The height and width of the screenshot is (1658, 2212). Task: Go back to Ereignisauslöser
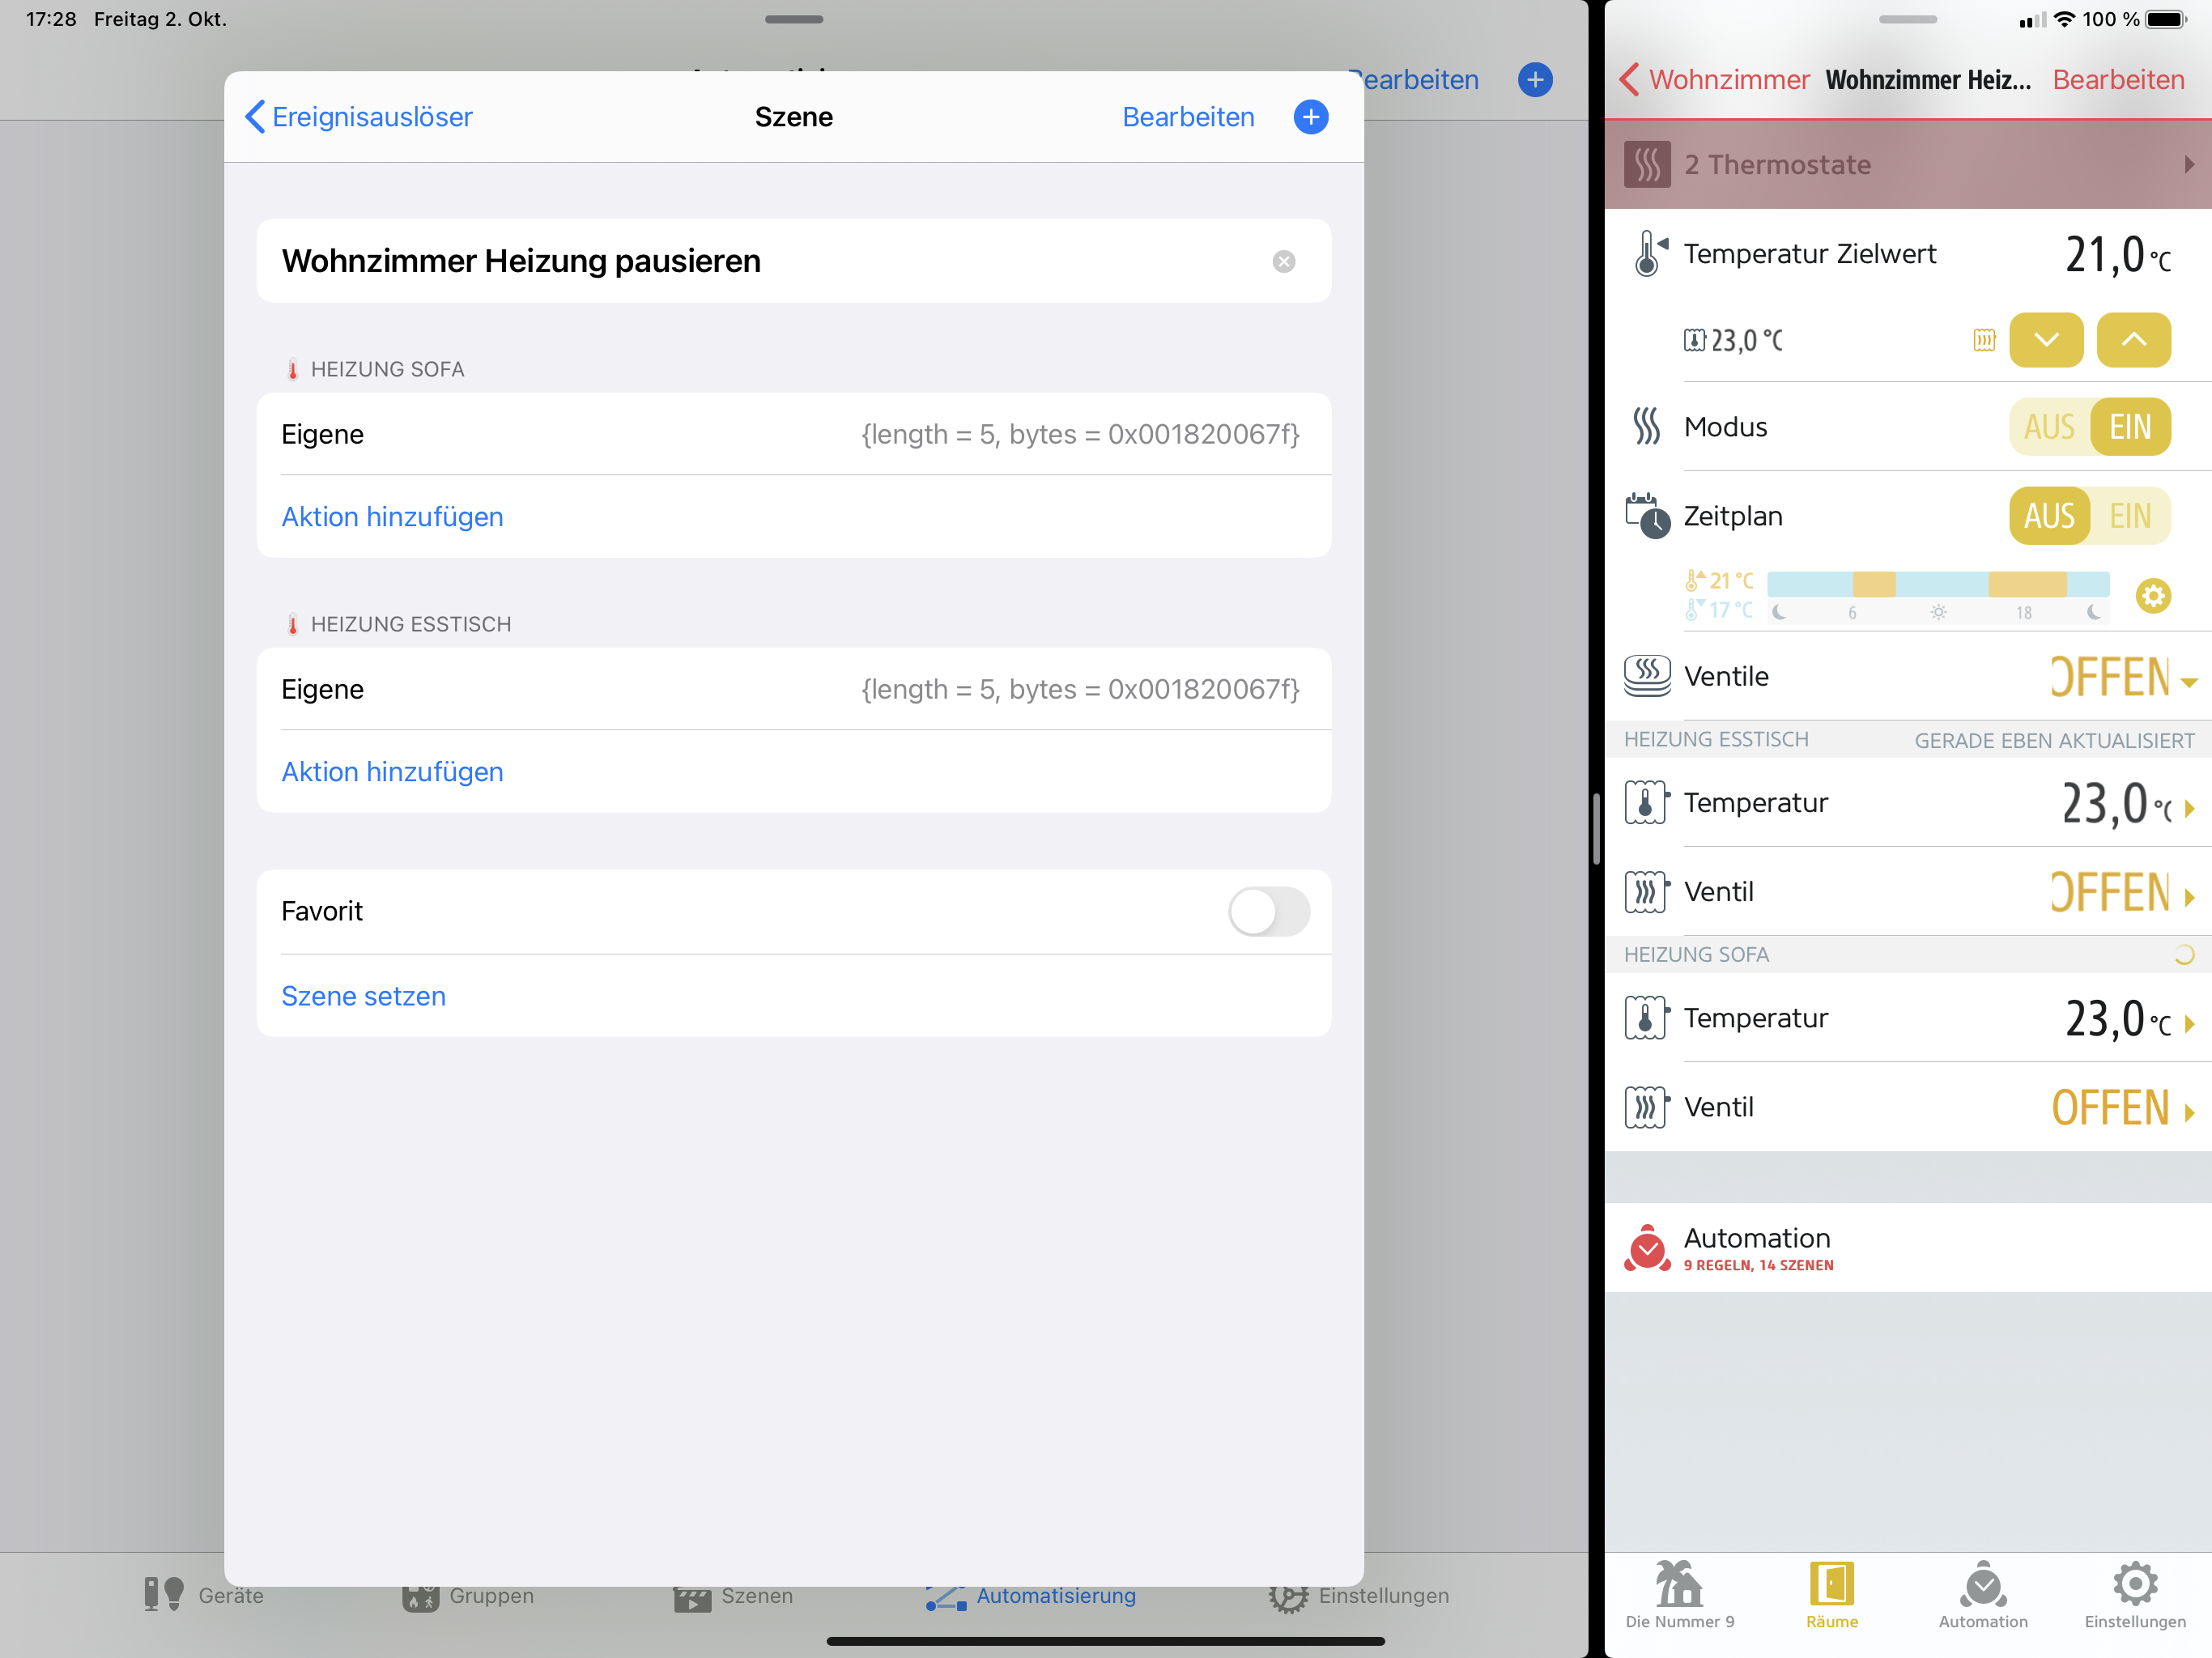(x=359, y=117)
